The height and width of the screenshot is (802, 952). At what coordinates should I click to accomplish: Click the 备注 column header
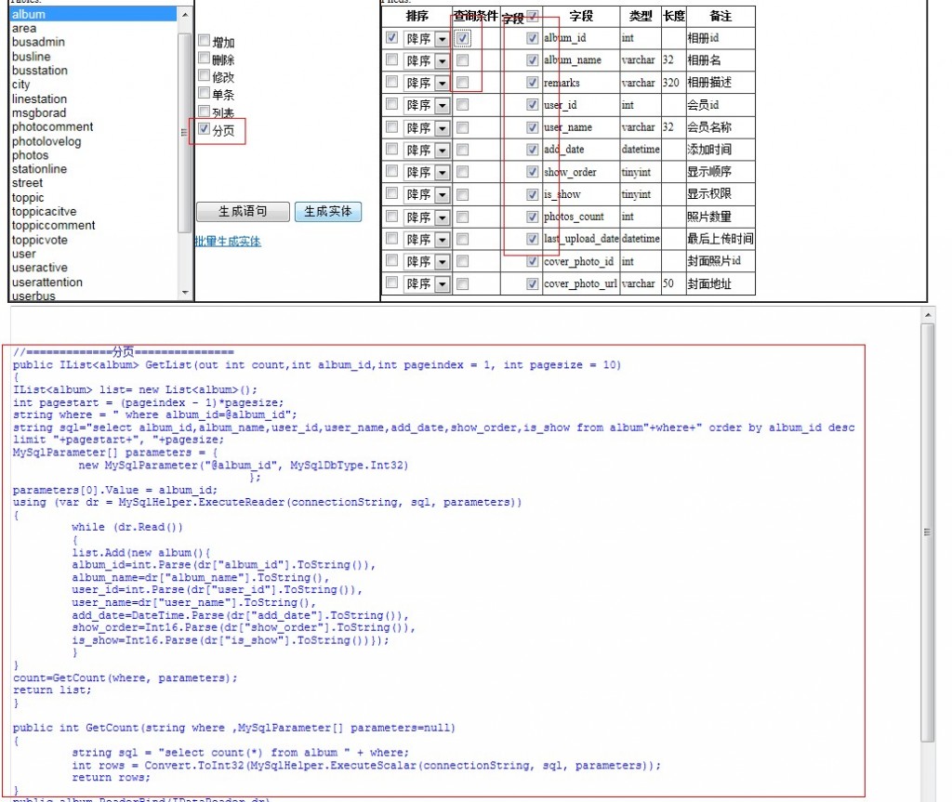(721, 17)
